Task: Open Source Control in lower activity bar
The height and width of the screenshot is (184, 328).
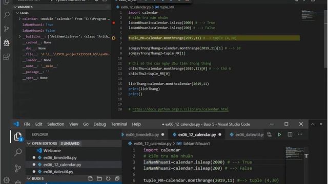Action: (18, 168)
